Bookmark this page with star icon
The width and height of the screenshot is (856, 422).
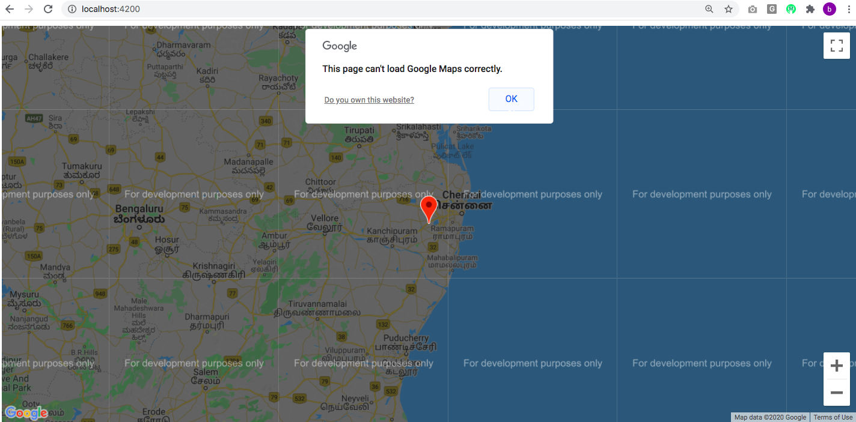coord(729,9)
